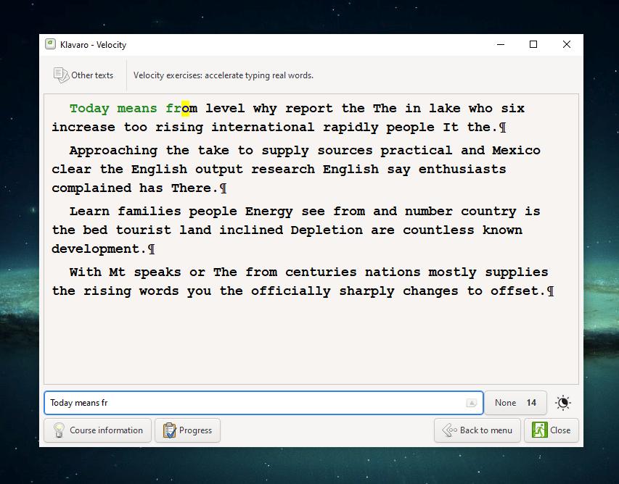619x484 pixels.
Task: Click the Other texts document icon
Action: coord(61,75)
